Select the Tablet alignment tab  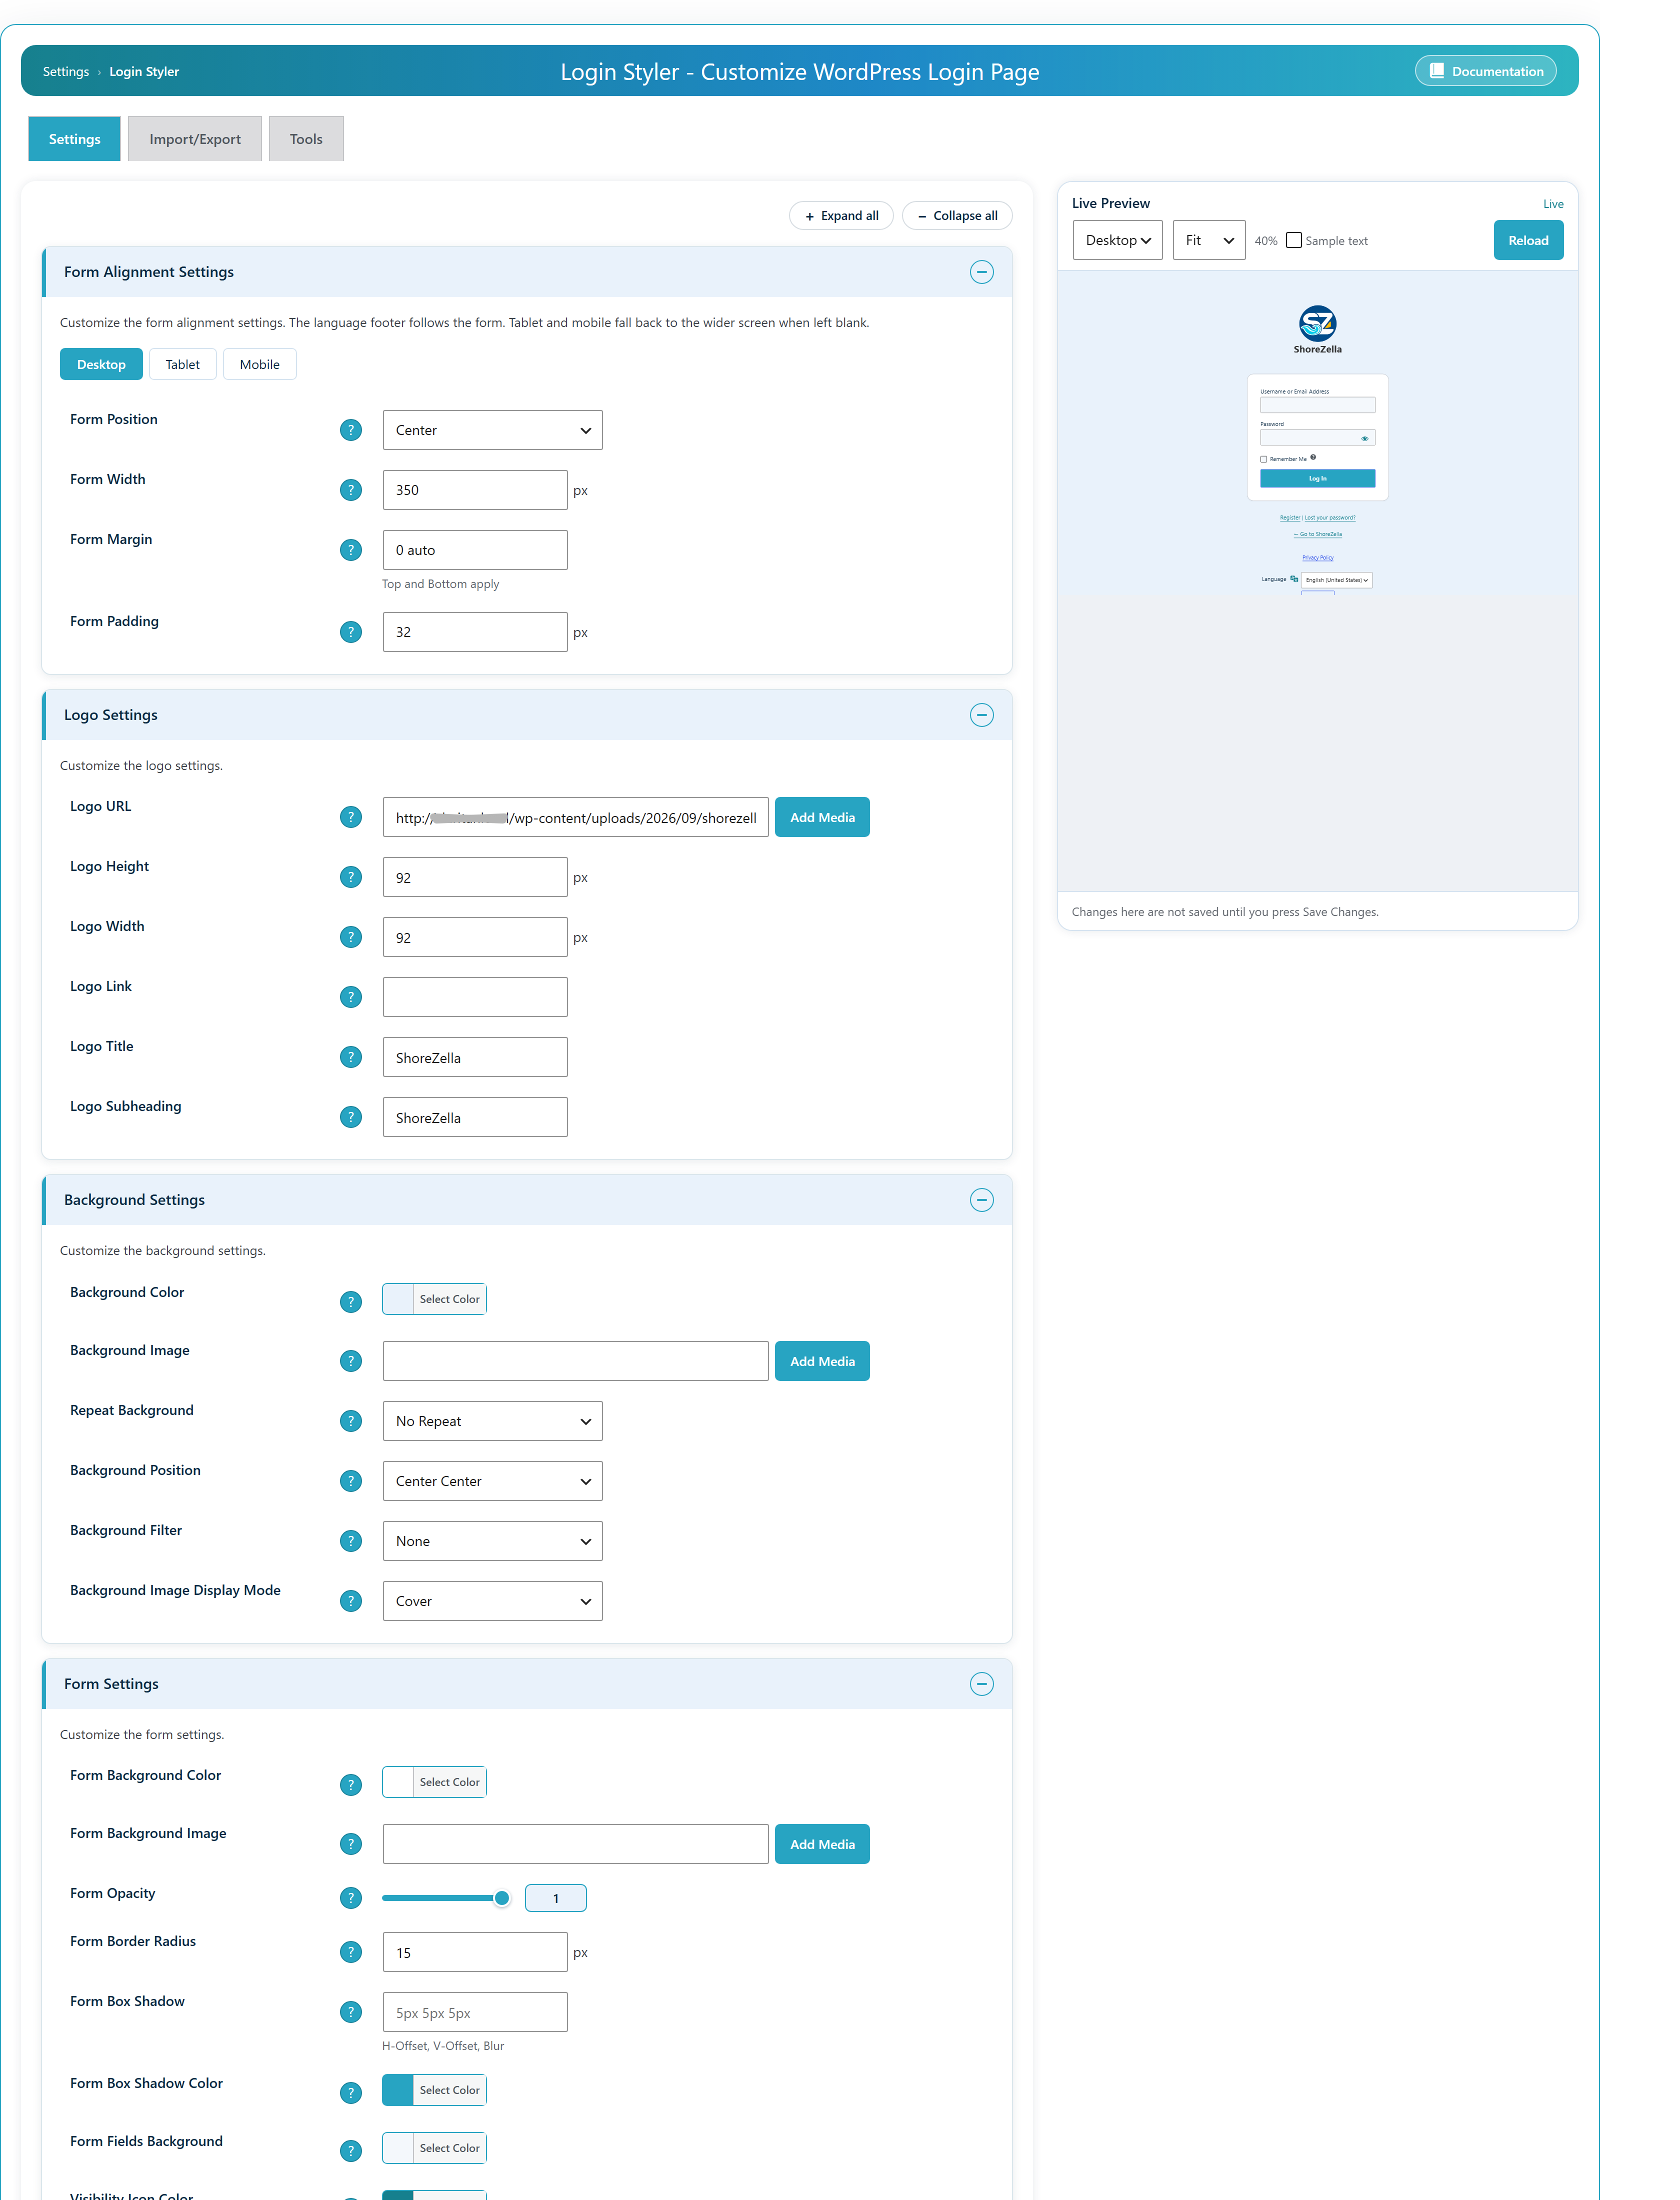[x=183, y=364]
